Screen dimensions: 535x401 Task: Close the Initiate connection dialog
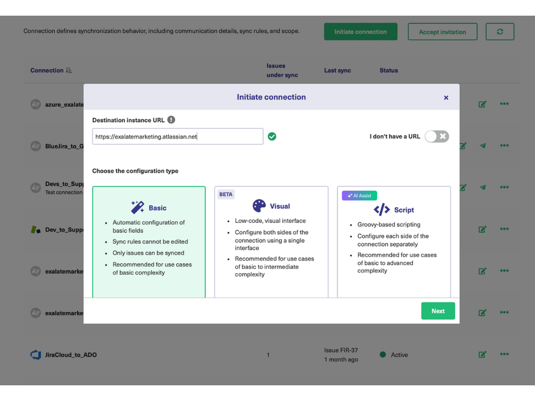coord(446,98)
